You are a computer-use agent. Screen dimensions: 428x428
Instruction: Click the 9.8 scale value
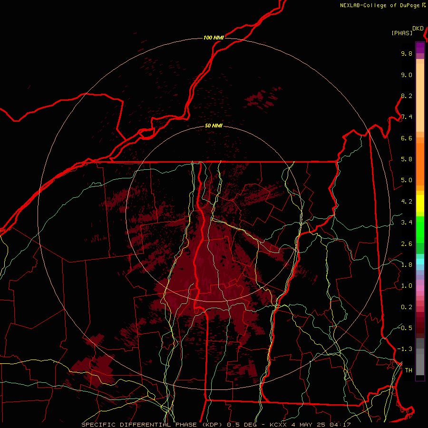[x=407, y=53]
